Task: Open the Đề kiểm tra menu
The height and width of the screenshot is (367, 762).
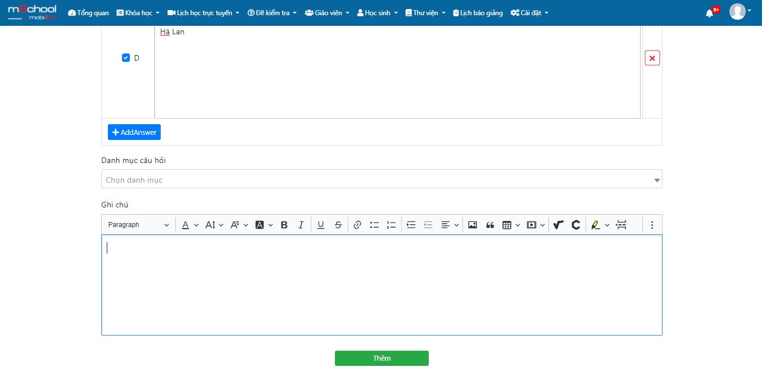Action: pos(272,13)
